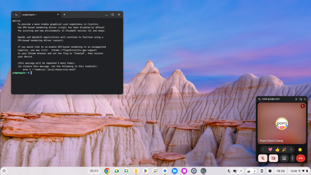Show previous reactions with left chevron
311x175 pixels.
(264, 149)
